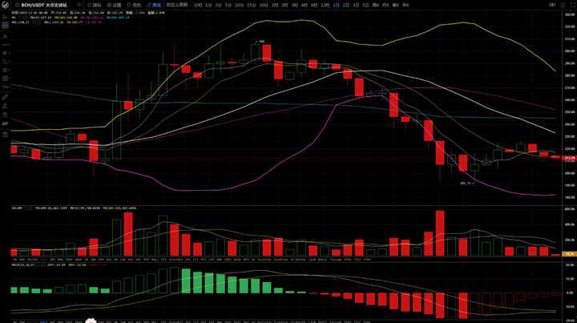Toggle second small box beside MA legend
The image size is (577, 323).
(x=25, y=18)
